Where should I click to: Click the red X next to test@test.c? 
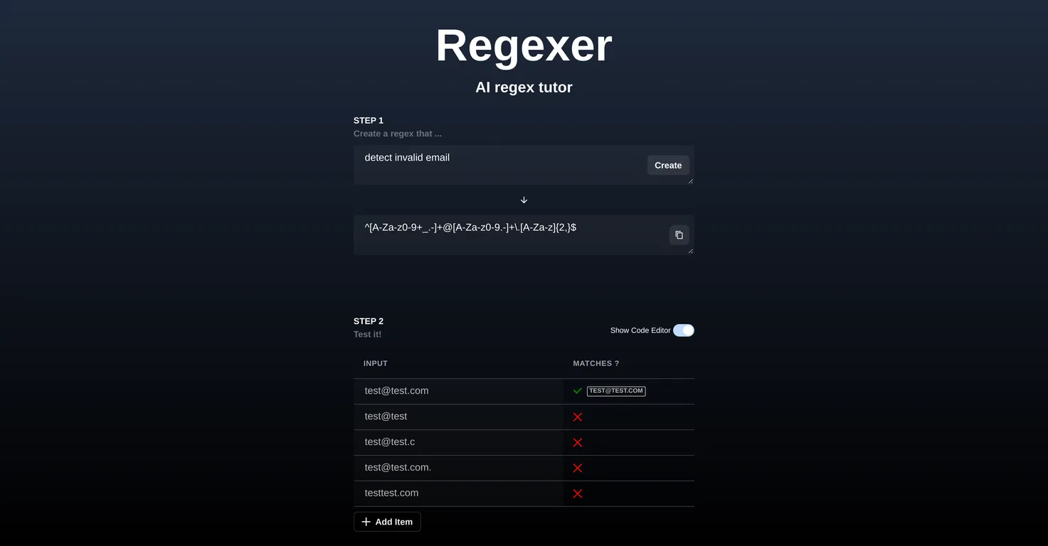pyautogui.click(x=578, y=442)
